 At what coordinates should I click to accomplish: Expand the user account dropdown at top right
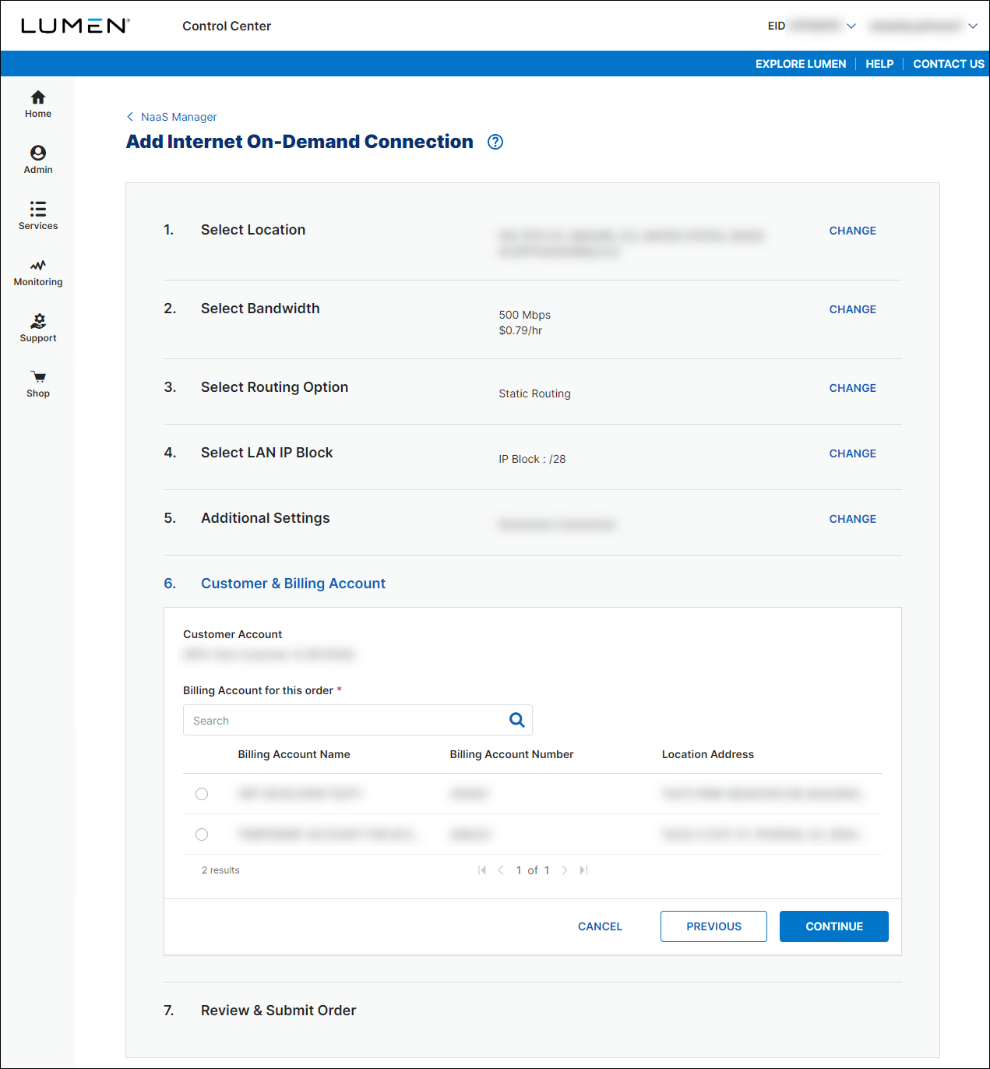click(973, 26)
